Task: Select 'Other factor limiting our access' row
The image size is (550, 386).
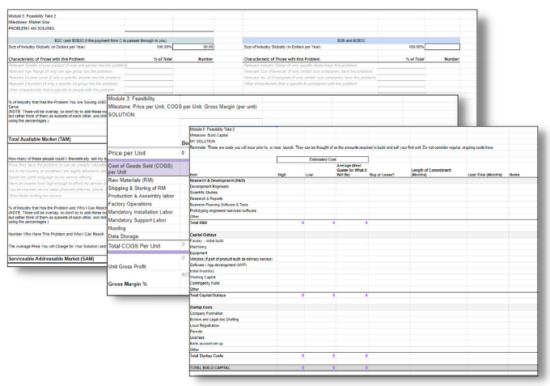Action: tap(35, 196)
